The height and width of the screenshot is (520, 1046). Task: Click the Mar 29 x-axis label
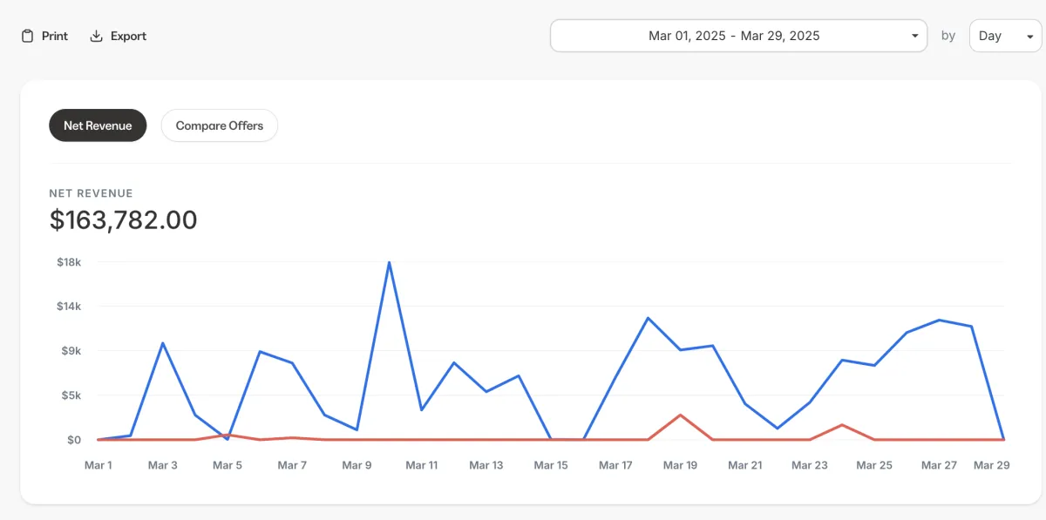991,465
